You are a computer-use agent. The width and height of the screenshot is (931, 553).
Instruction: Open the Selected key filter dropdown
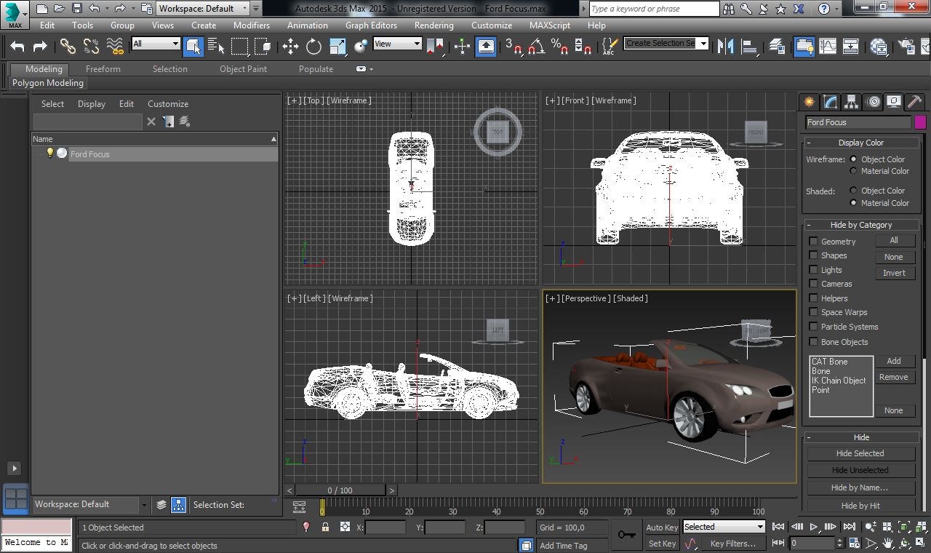[x=724, y=527]
